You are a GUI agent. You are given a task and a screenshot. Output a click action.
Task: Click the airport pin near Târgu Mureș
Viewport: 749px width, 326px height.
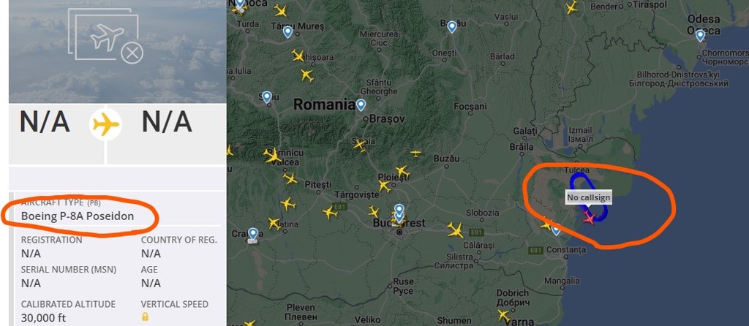(287, 32)
